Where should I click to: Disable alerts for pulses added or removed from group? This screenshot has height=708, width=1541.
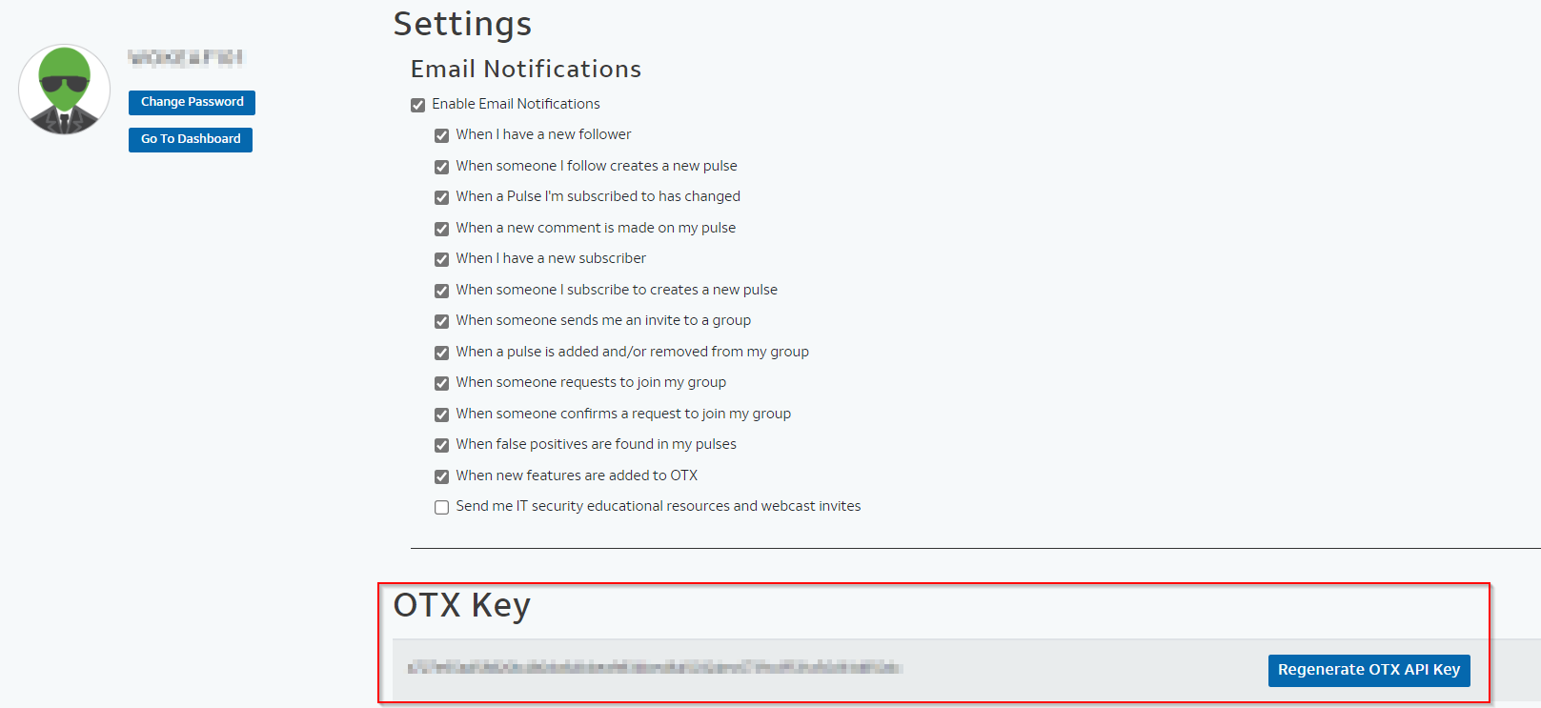pos(441,353)
